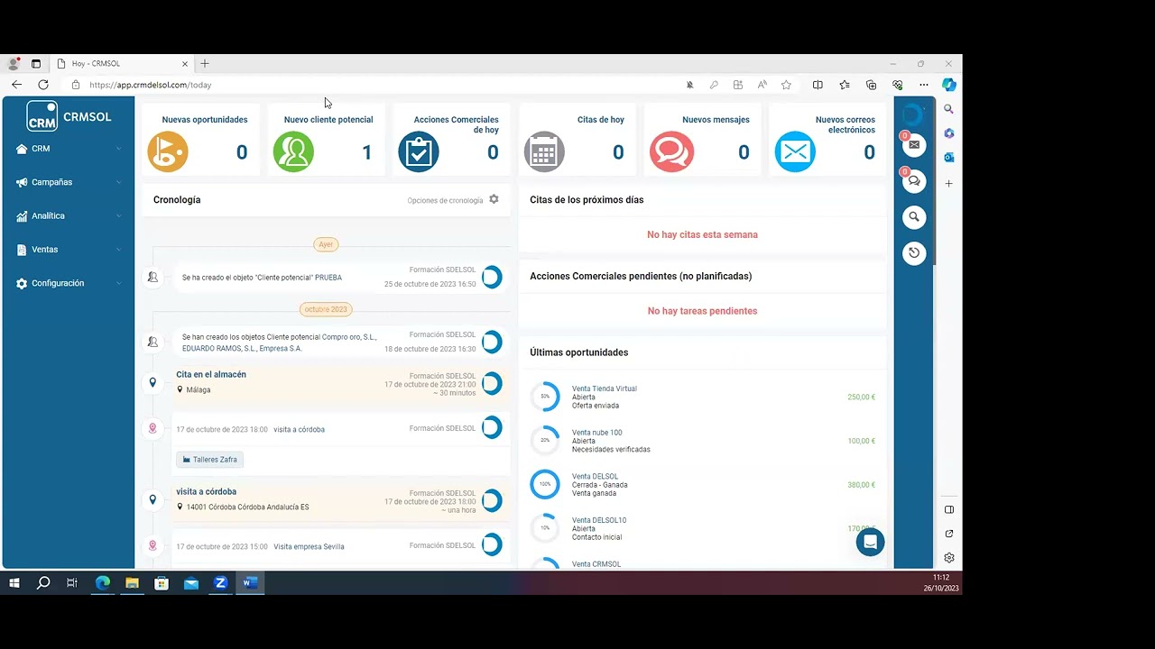The width and height of the screenshot is (1155, 649).
Task: Click the Visita empresa Sevilla timeline entry
Action: click(310, 546)
